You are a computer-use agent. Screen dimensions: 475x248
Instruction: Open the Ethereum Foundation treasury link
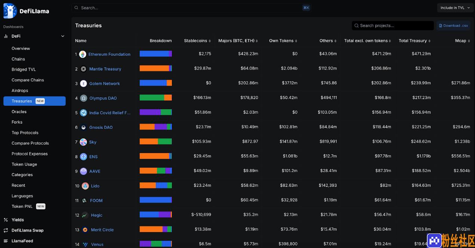click(110, 54)
